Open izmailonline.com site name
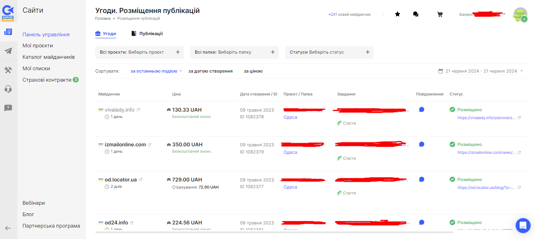Viewport: 535px width, 239px height. 125,145
